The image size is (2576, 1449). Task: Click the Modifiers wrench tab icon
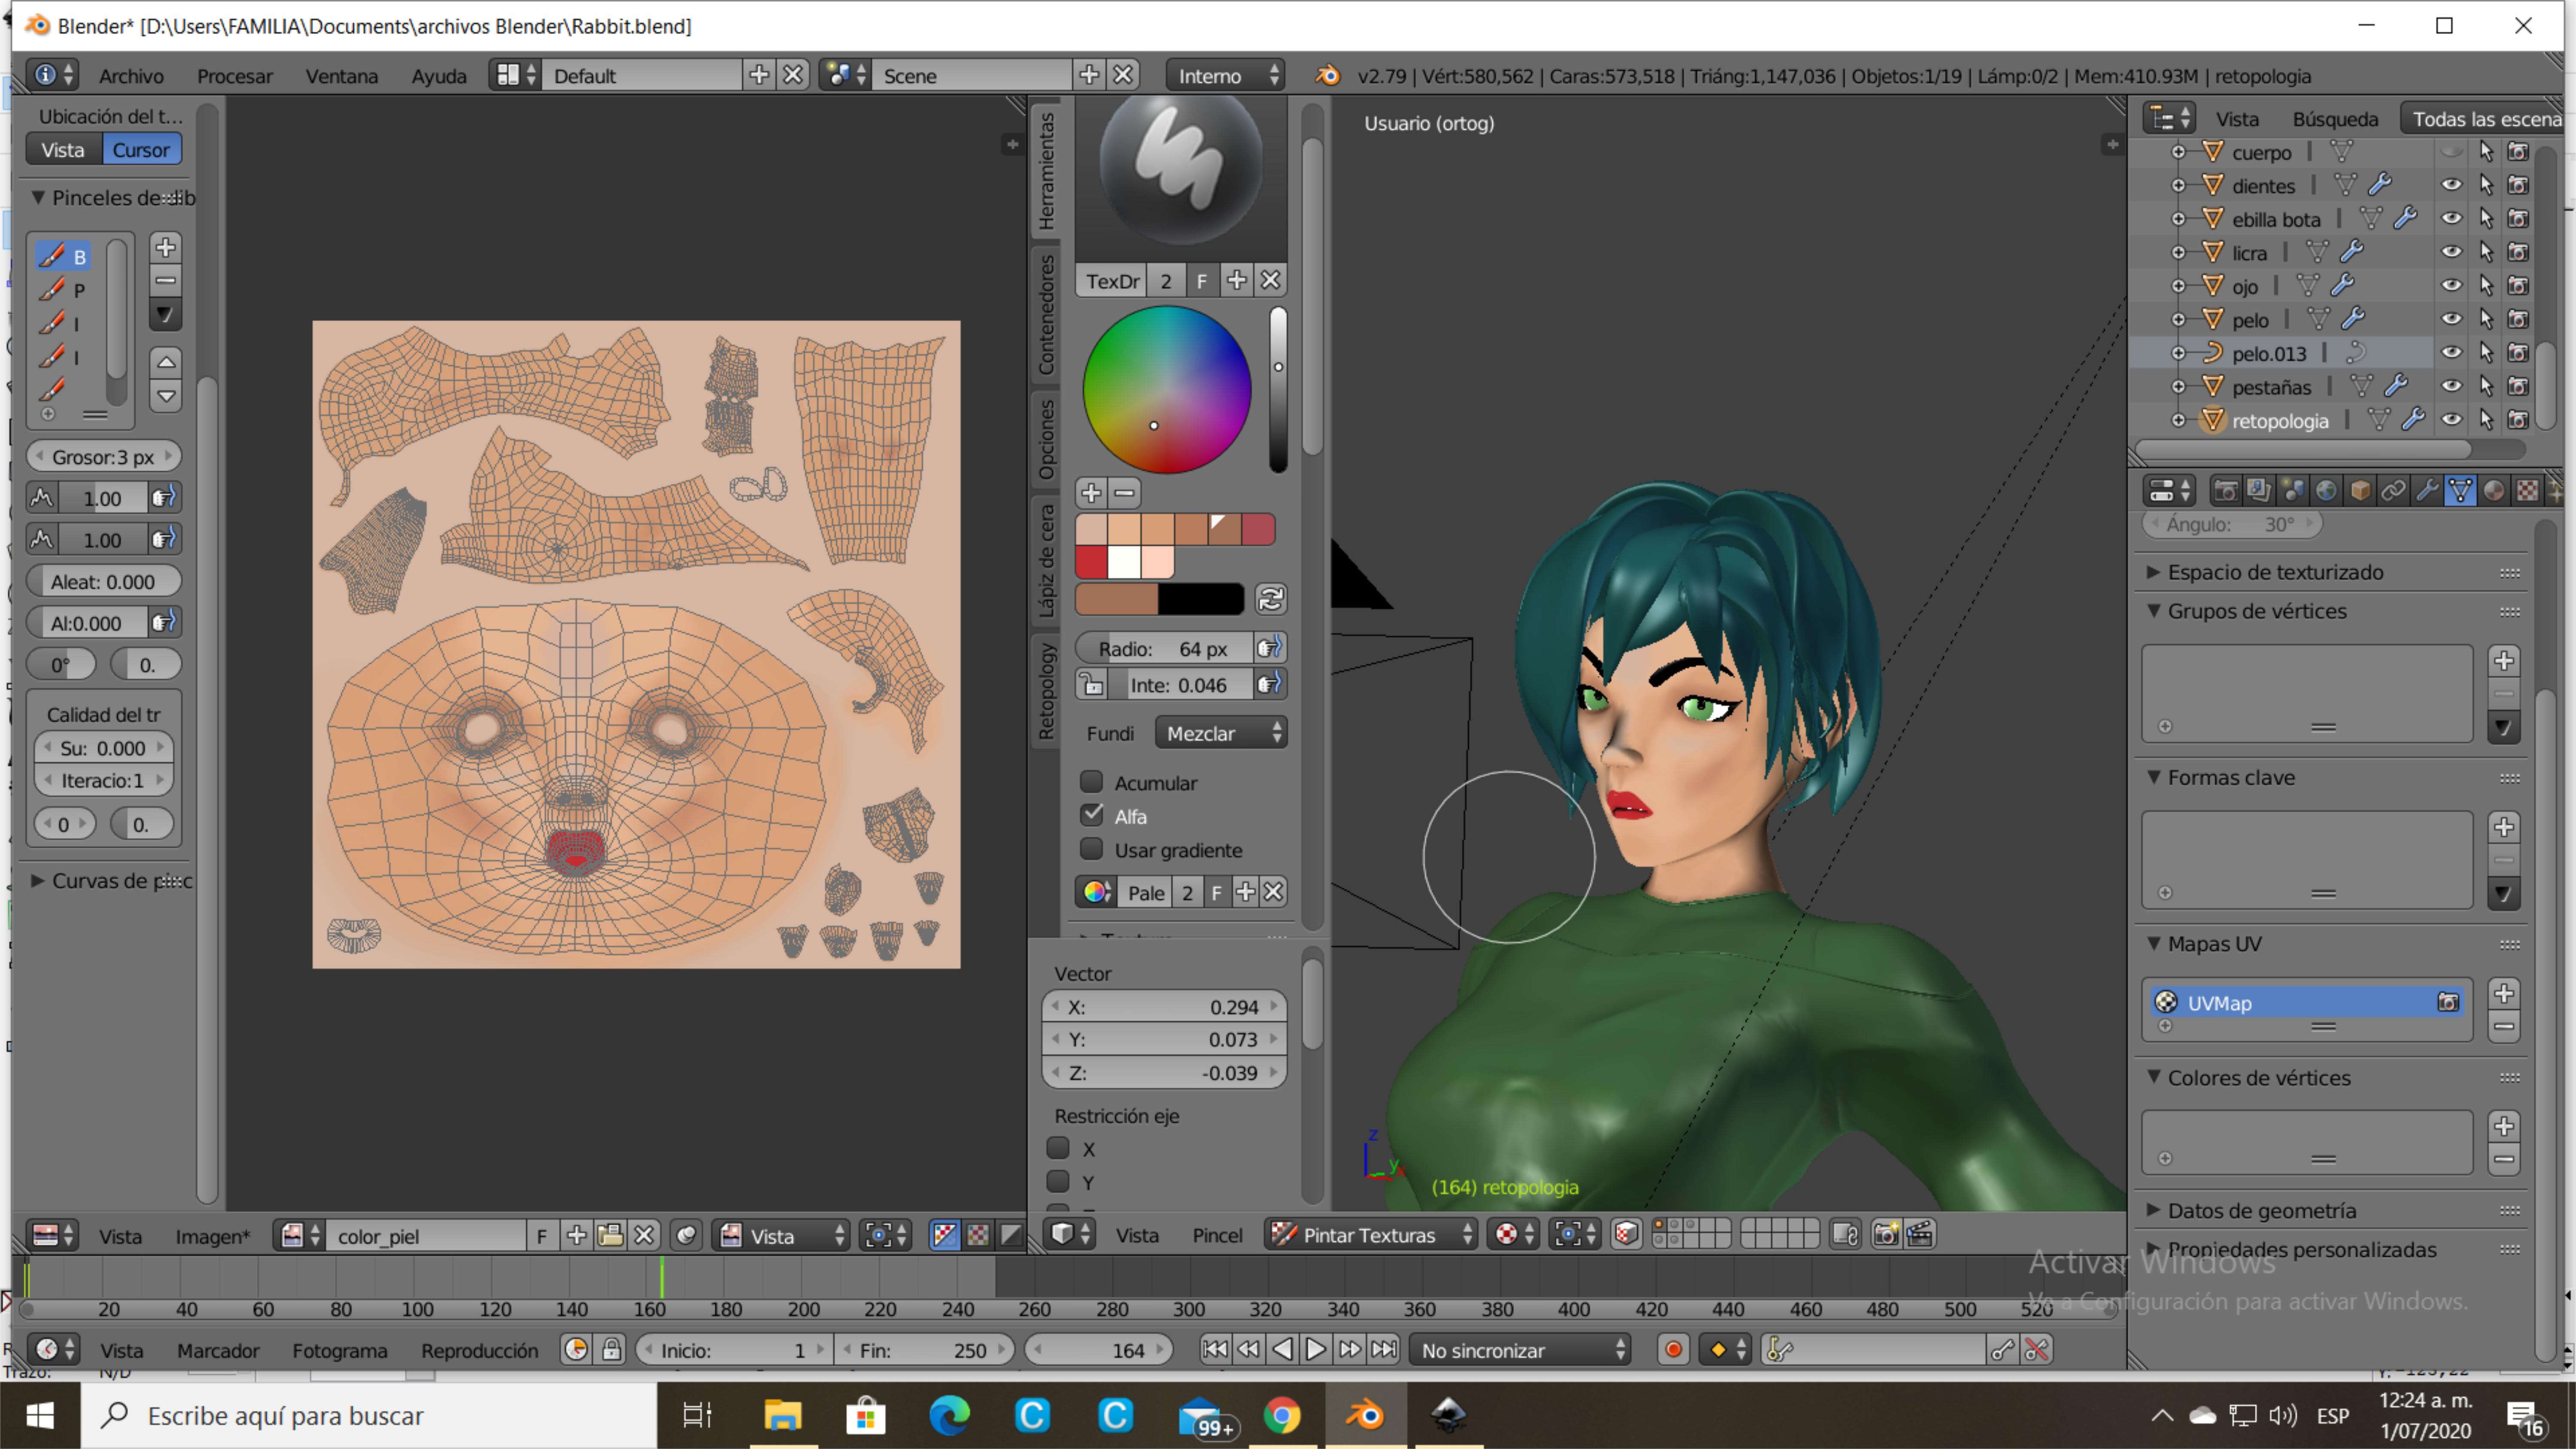[2427, 490]
